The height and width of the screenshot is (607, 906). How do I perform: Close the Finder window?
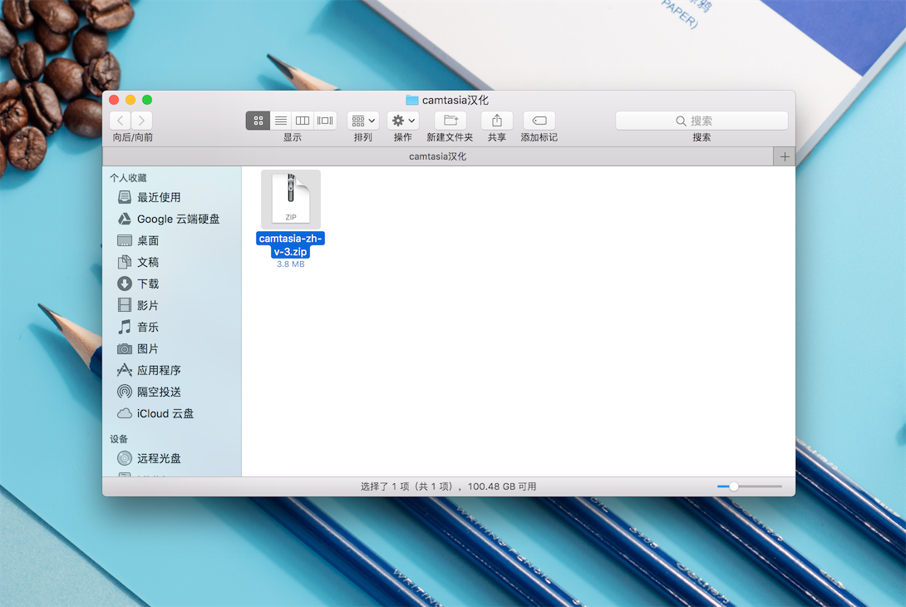pyautogui.click(x=114, y=100)
